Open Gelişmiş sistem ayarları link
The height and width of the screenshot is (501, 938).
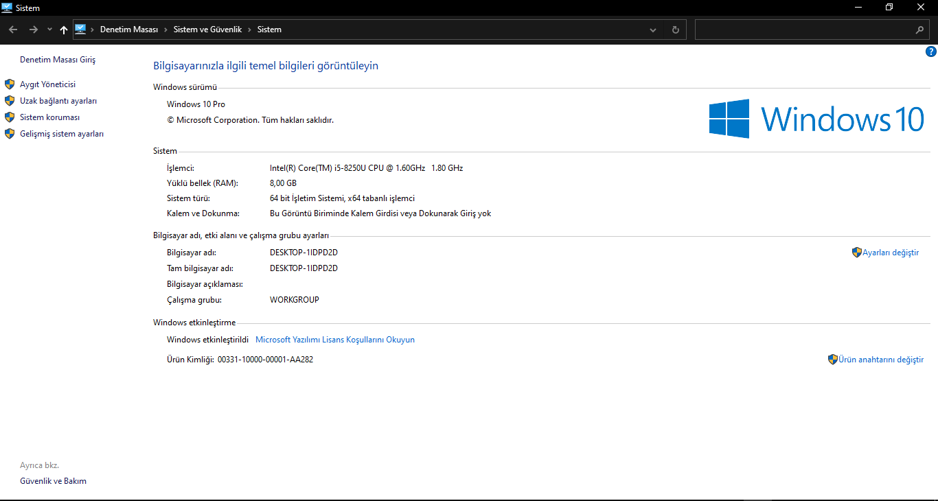tap(62, 134)
